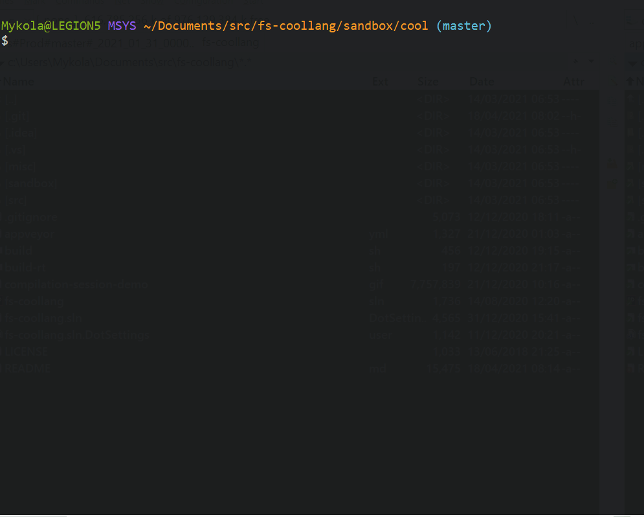
Task: Select the README md file
Action: point(27,369)
